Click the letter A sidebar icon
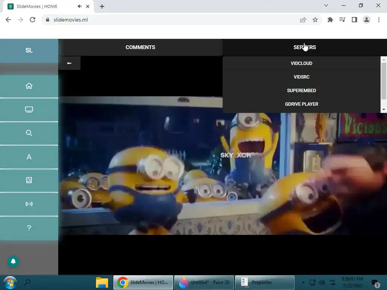This screenshot has width=387, height=290. [x=29, y=157]
